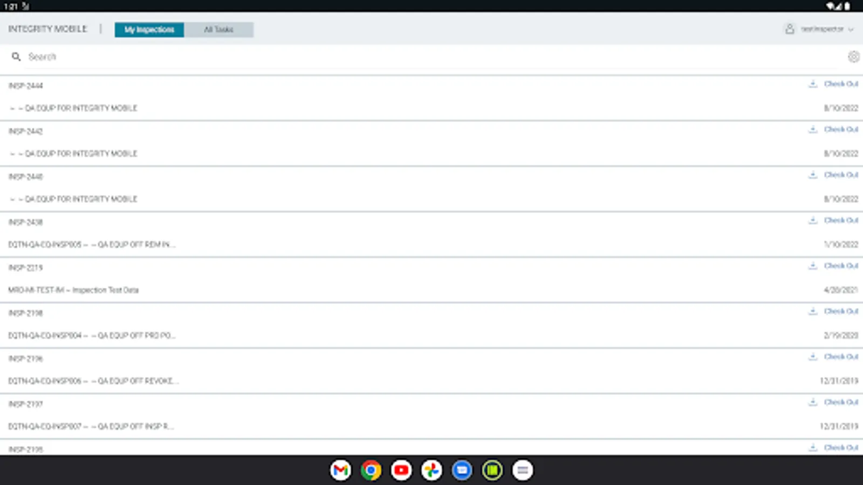Click the download icon for INSP-2219
Image resolution: width=863 pixels, height=485 pixels.
tap(813, 265)
